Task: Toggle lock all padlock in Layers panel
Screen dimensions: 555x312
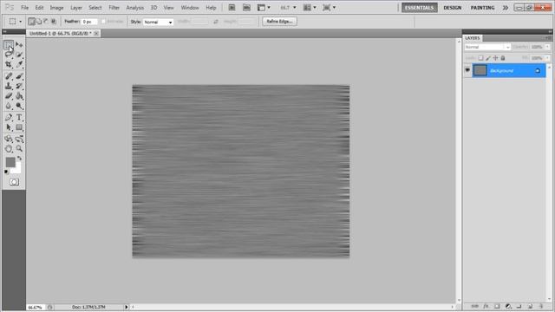Action: 503,58
